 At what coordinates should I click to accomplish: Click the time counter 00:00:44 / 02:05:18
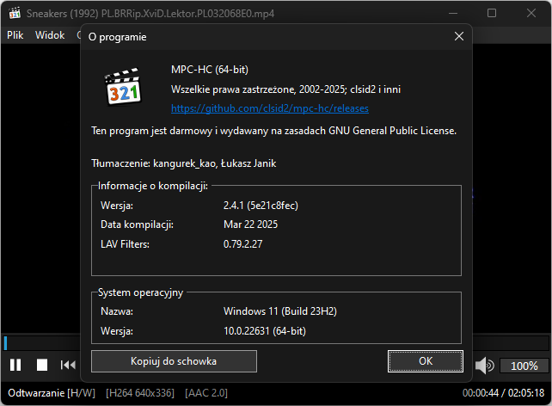tap(503, 393)
